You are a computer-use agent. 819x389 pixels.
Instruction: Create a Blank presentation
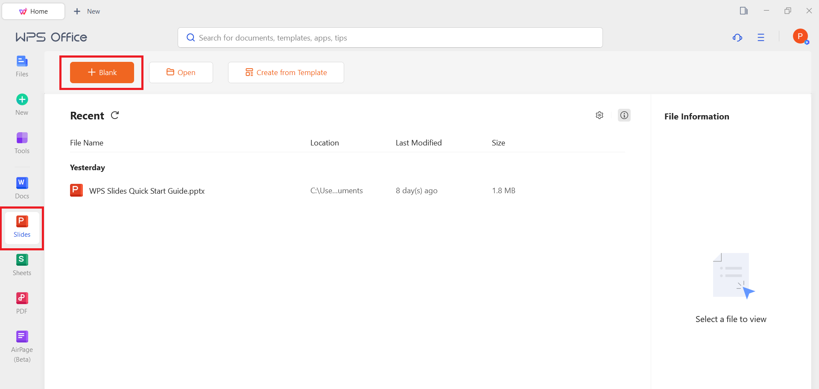pyautogui.click(x=102, y=73)
